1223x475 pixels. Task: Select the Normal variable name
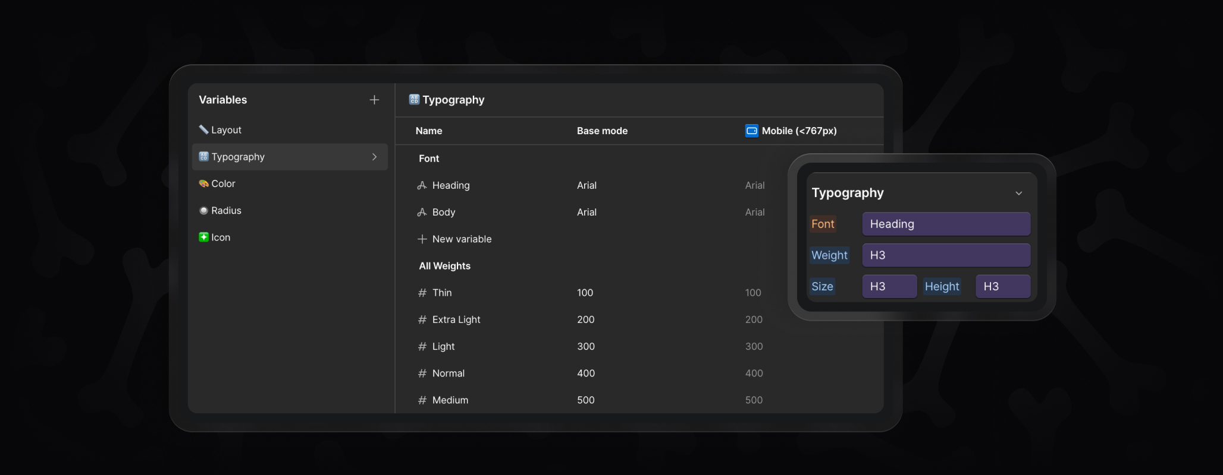tap(449, 373)
